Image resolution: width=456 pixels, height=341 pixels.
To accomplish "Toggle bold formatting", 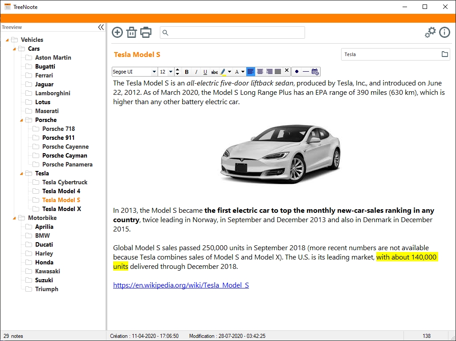I will [187, 72].
